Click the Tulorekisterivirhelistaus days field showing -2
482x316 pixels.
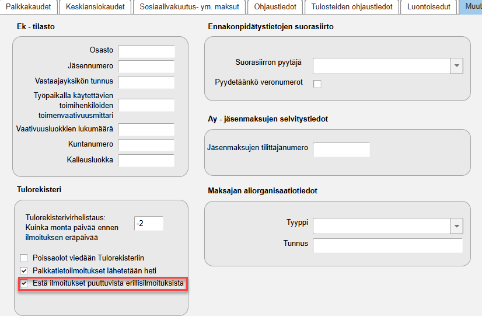click(149, 223)
